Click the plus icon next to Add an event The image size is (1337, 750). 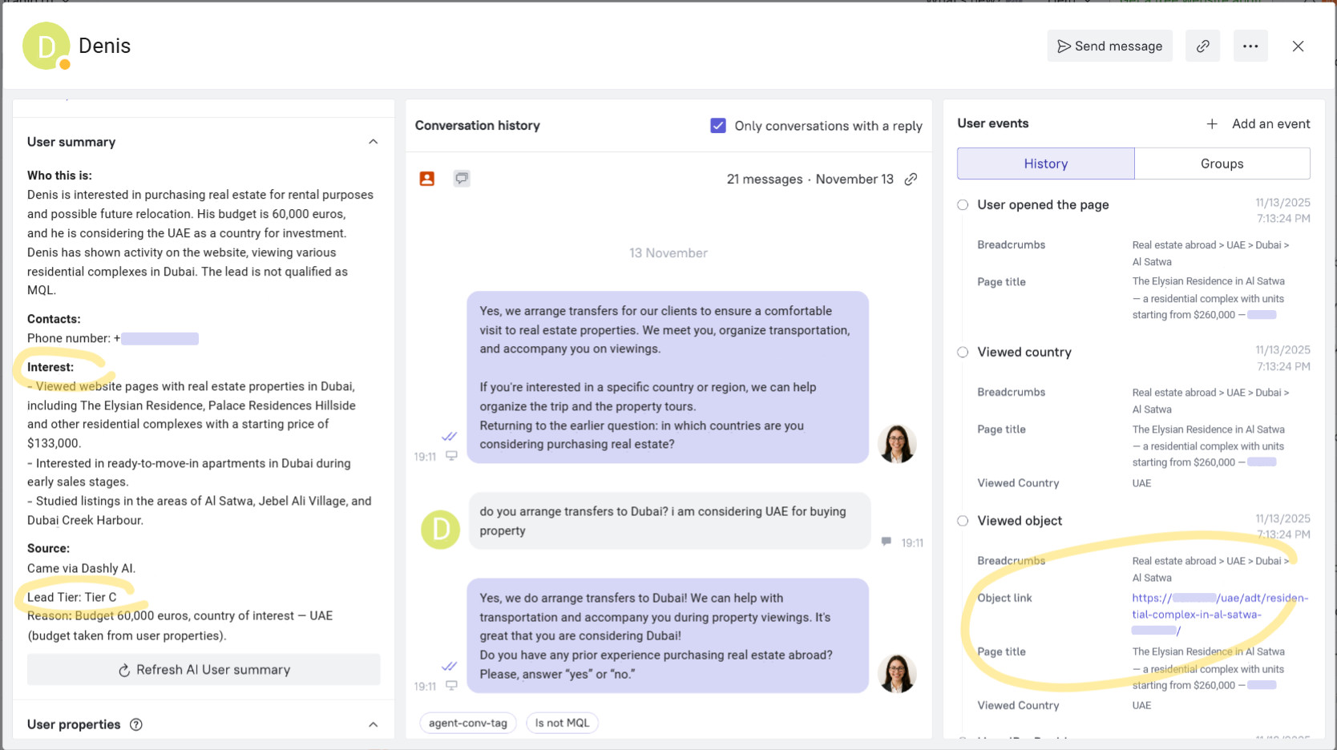click(1211, 123)
